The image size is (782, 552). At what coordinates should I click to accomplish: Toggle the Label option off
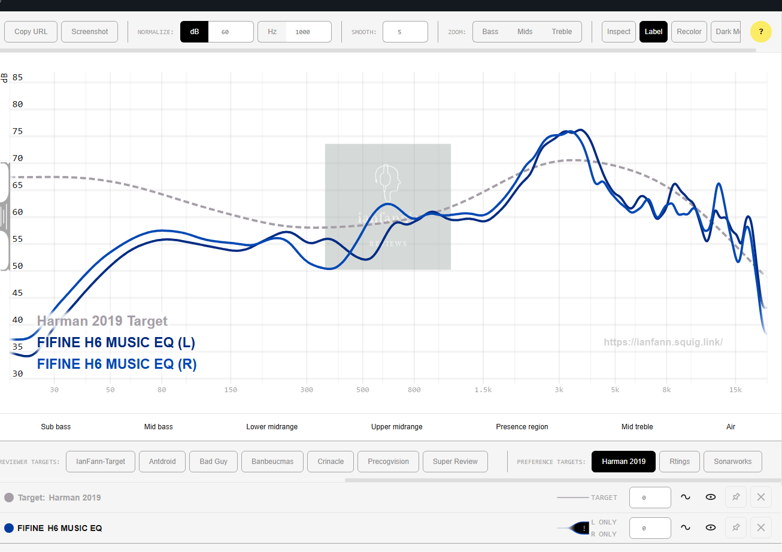(653, 32)
